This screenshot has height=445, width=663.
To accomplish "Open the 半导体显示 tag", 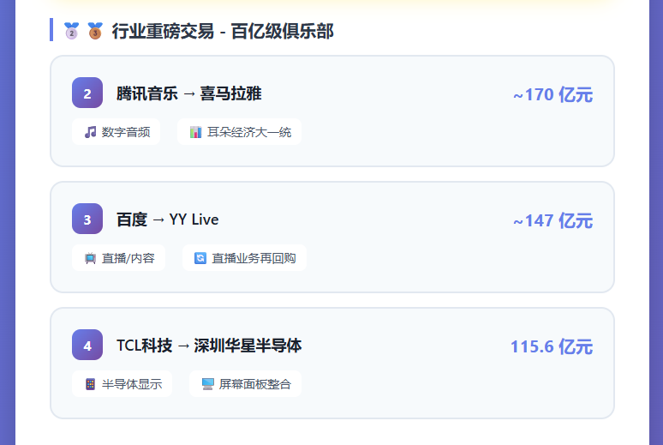I will pos(122,384).
